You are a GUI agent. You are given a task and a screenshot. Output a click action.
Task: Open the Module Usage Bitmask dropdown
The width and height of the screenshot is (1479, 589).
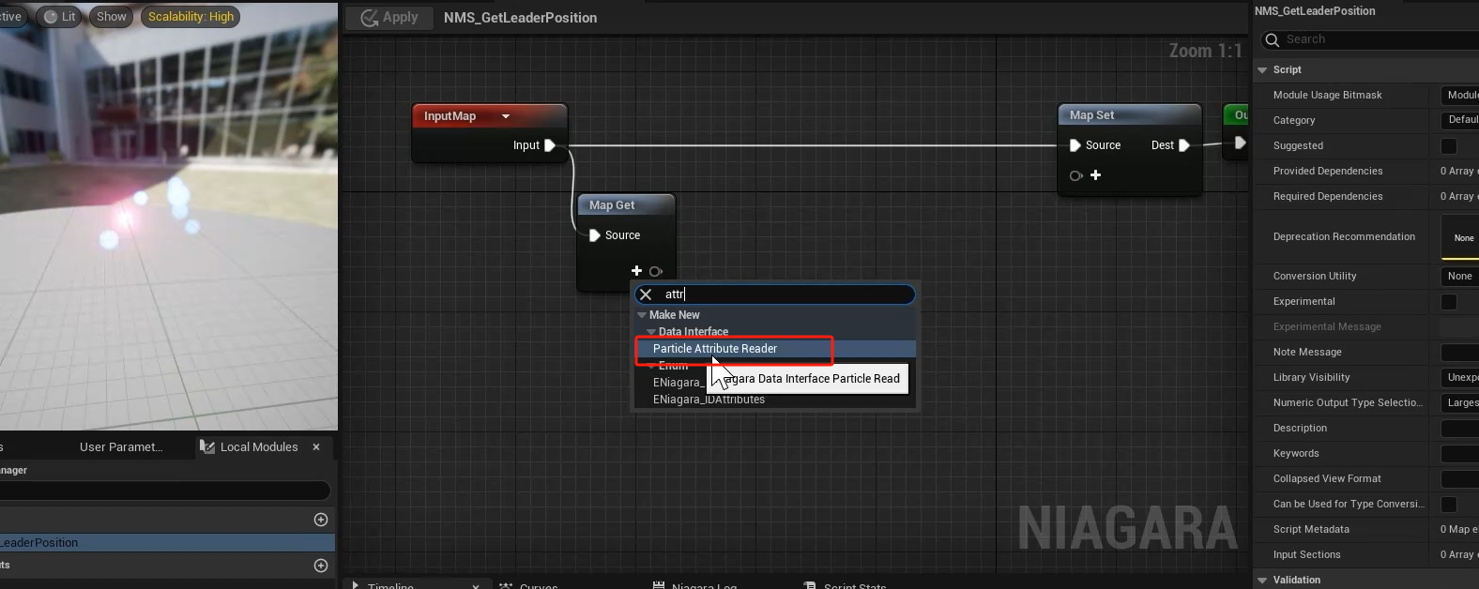point(1460,96)
